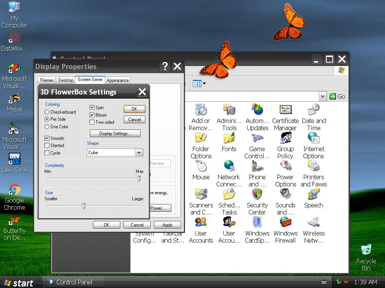Screen dimensions: 385x288
Task: Open Windows Firewall icon
Action: click(285, 222)
